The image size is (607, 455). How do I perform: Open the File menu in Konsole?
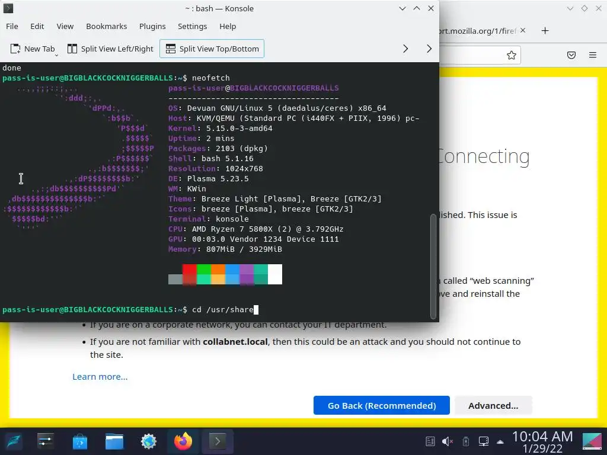pos(12,26)
